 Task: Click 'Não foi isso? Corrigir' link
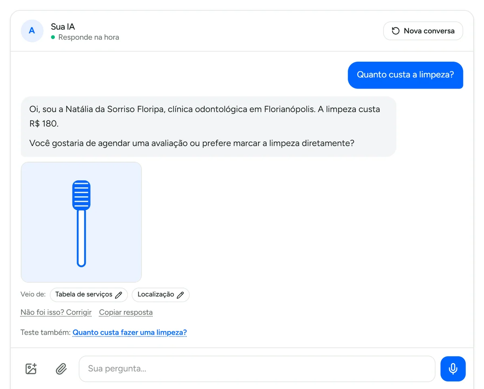(56, 312)
